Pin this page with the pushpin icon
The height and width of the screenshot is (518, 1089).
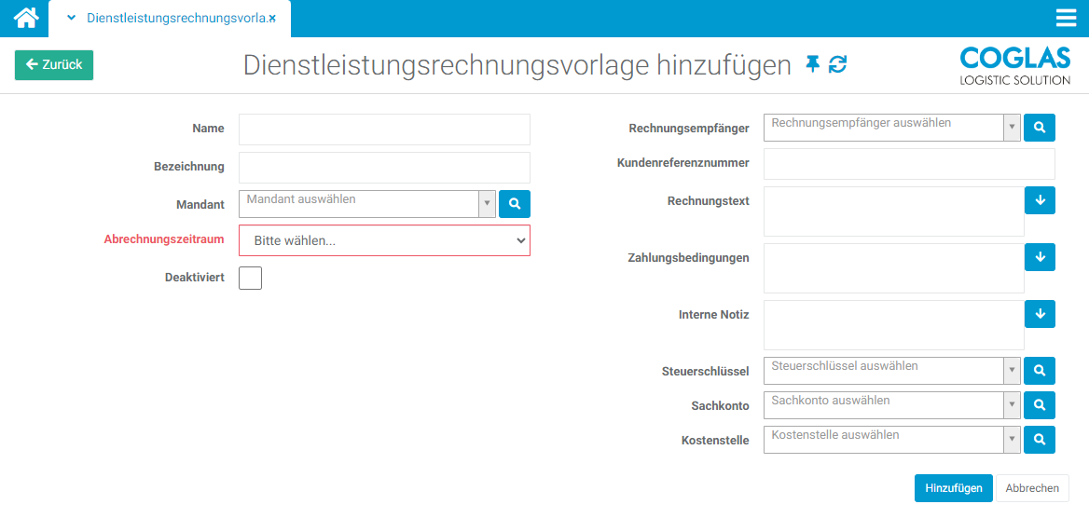click(812, 64)
